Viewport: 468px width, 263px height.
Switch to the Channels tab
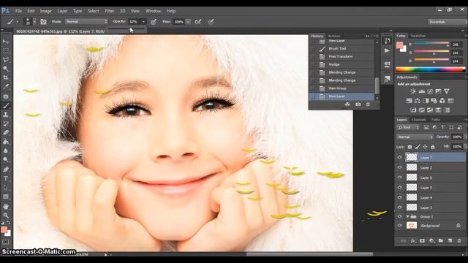419,120
